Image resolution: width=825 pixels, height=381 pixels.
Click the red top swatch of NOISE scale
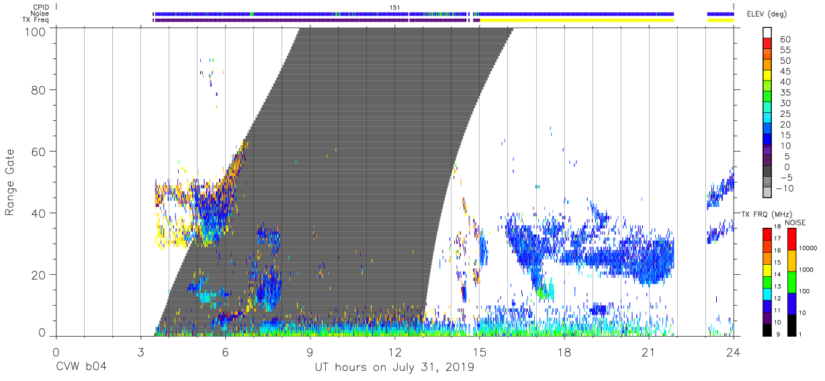pos(791,239)
